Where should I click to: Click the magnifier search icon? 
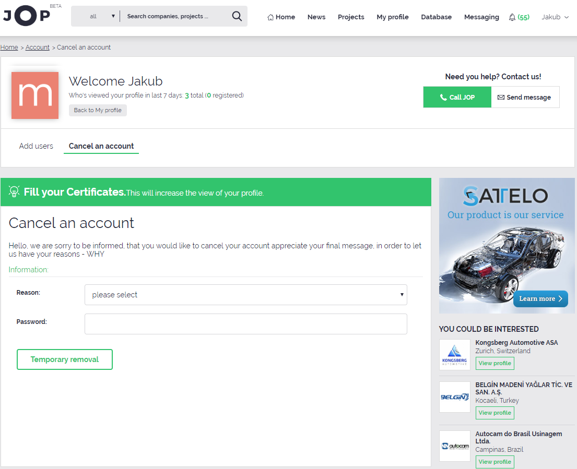click(237, 16)
